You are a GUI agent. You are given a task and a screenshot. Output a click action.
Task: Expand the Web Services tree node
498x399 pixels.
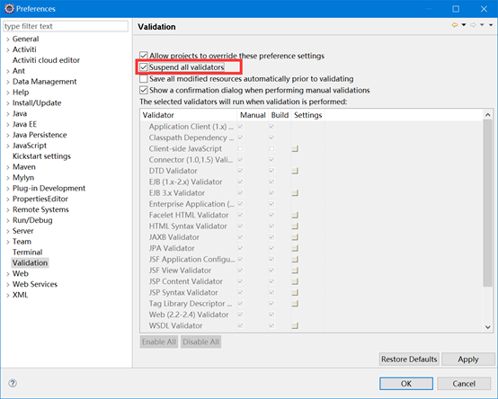click(x=7, y=285)
